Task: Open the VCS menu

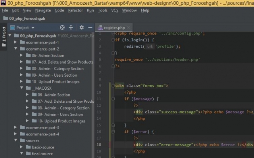Action: click(115, 11)
